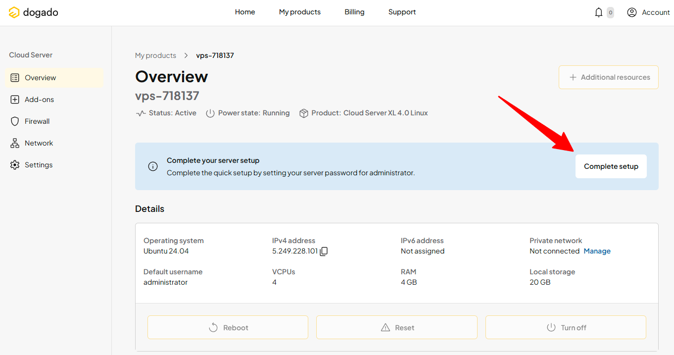Click the Status Active text

173,113
